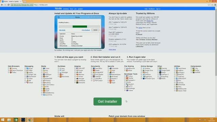
Task: Click the Ninite installer demo screenshot
Action: (80, 32)
